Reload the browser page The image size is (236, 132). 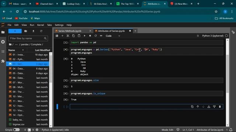[x=17, y=11]
